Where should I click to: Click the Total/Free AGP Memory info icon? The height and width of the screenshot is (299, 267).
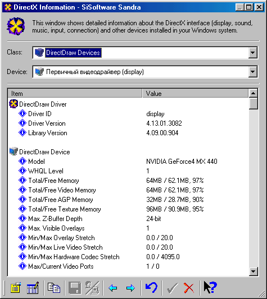(22, 199)
